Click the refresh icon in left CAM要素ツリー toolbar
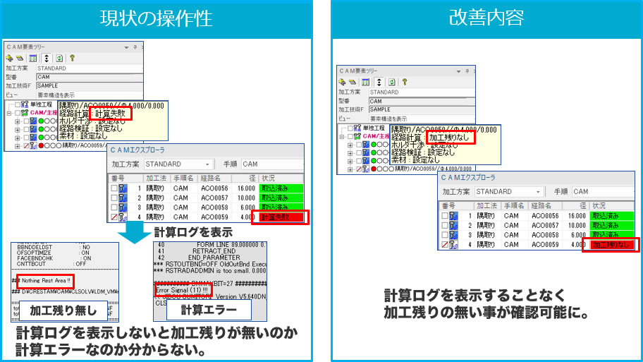This screenshot has height=362, width=643. coord(59,58)
